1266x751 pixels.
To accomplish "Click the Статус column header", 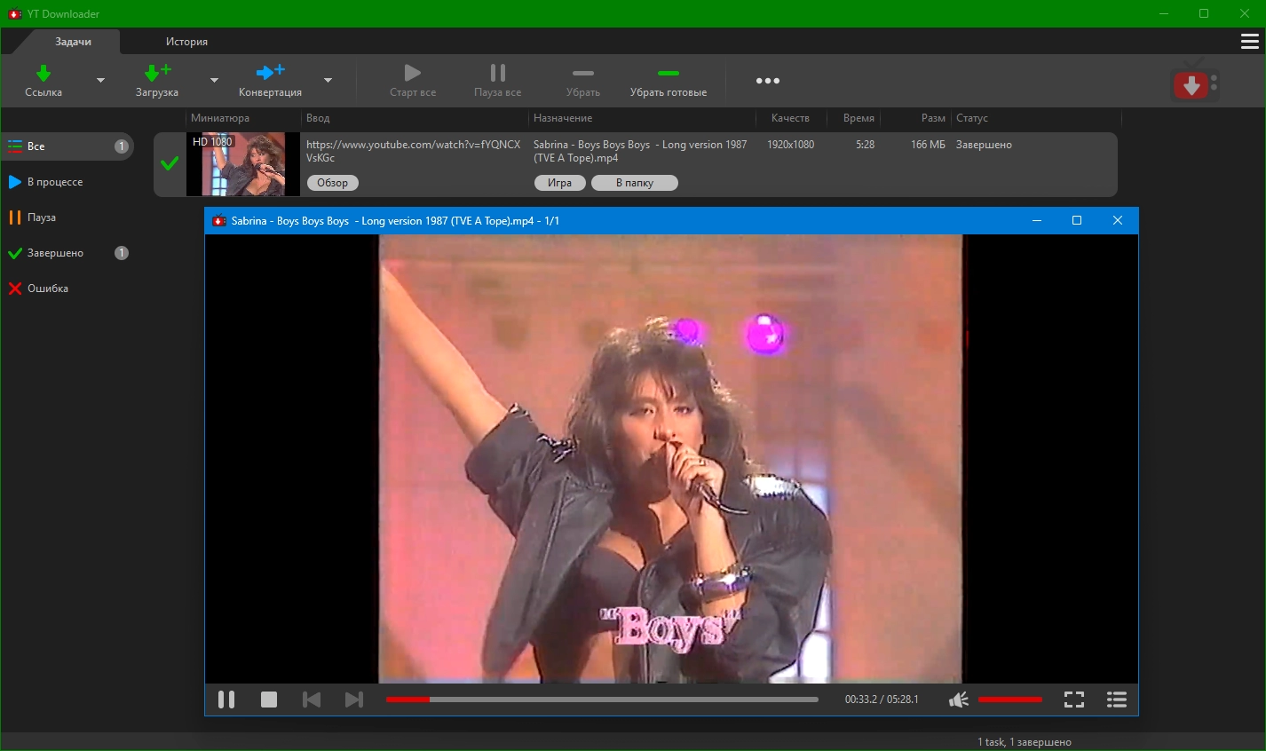I will (972, 118).
